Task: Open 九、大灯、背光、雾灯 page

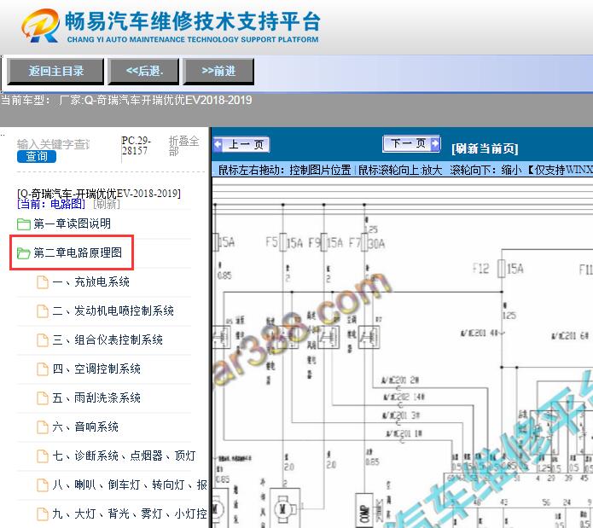Action: [130, 513]
